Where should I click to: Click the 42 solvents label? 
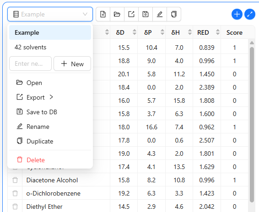tap(30, 48)
